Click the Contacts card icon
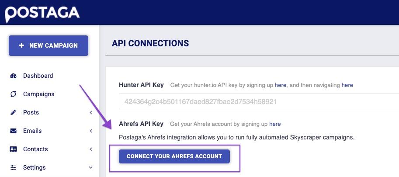This screenshot has width=399, height=177. (x=13, y=149)
